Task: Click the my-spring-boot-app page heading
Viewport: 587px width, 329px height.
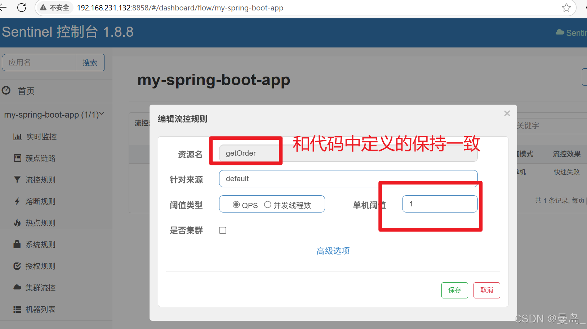Action: tap(214, 80)
